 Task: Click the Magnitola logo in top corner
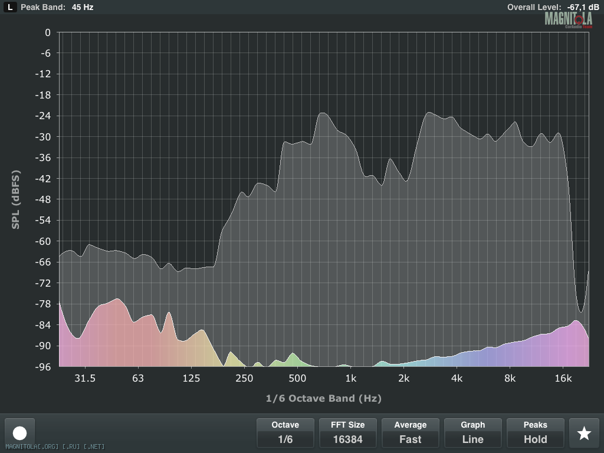pyautogui.click(x=568, y=19)
